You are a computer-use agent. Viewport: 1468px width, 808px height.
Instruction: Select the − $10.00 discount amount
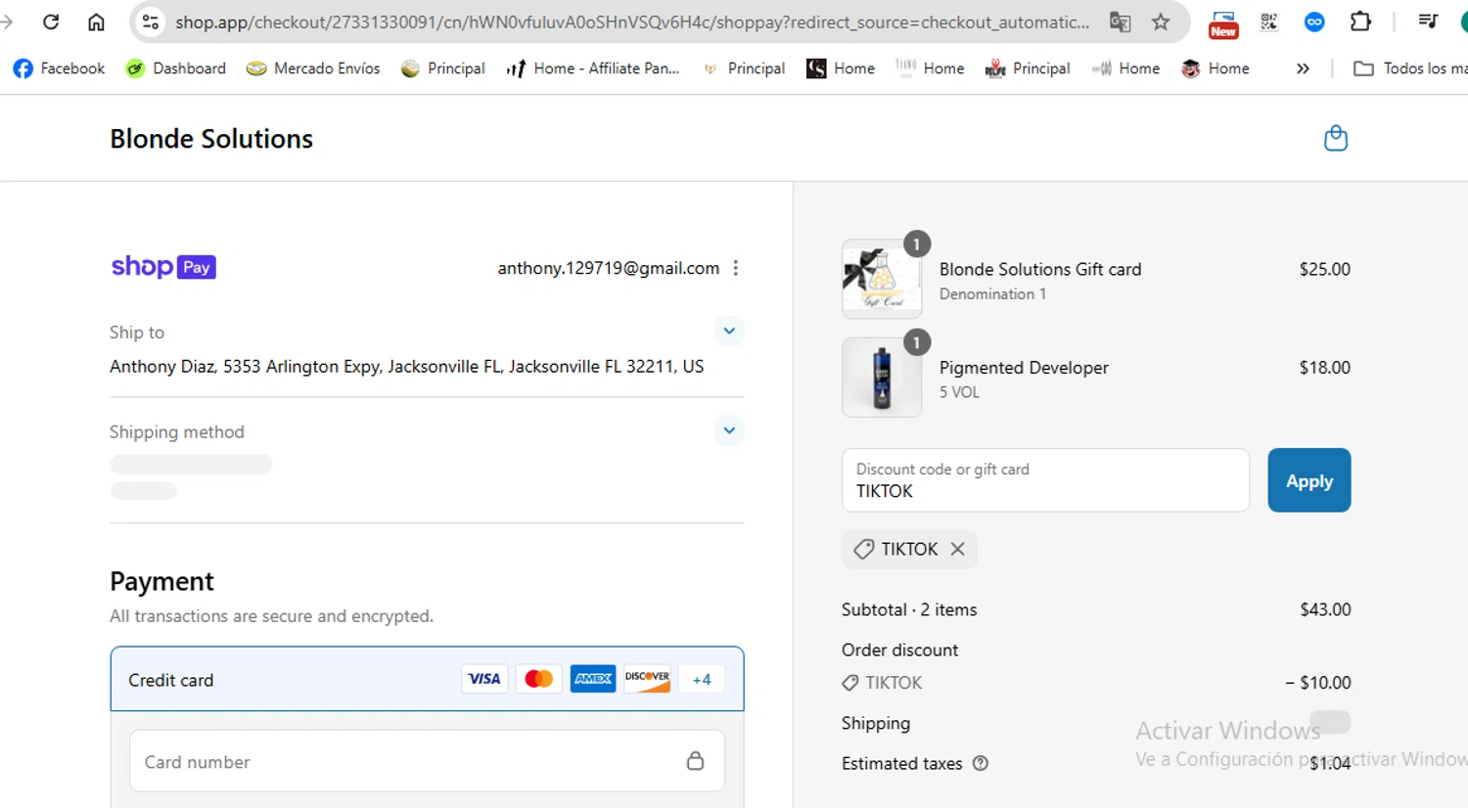[x=1318, y=683]
